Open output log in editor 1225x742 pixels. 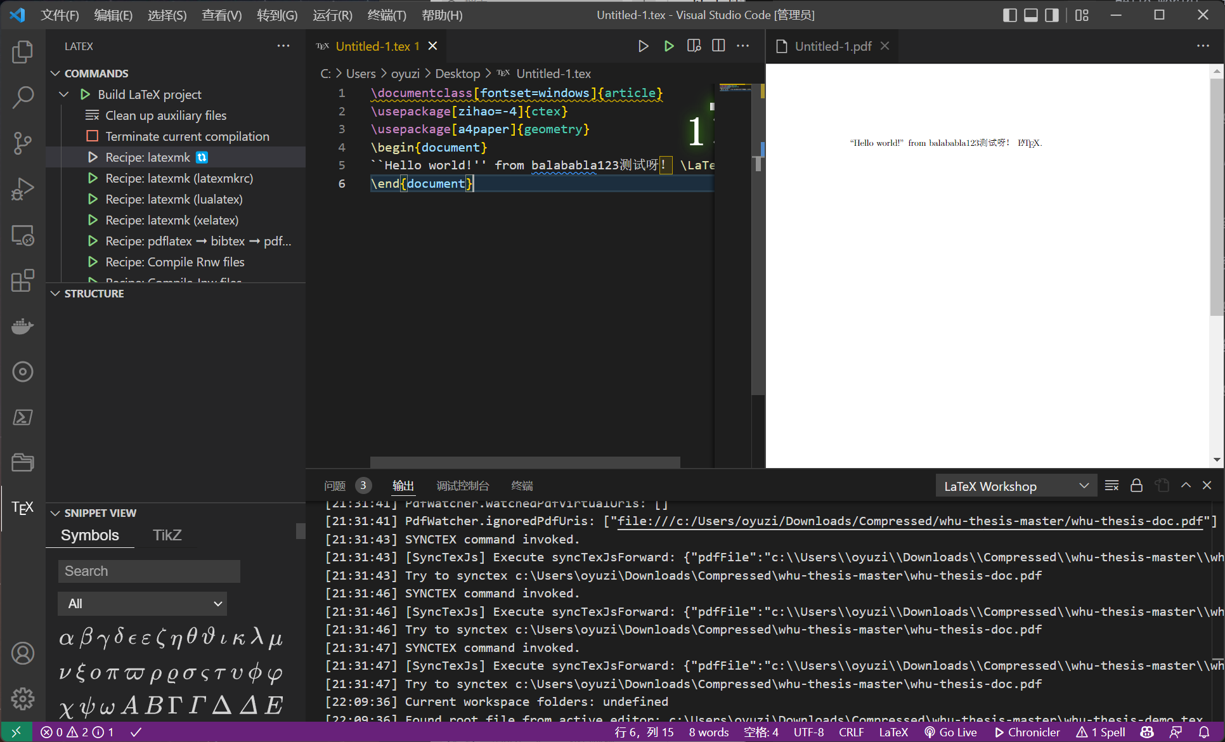click(x=1162, y=486)
